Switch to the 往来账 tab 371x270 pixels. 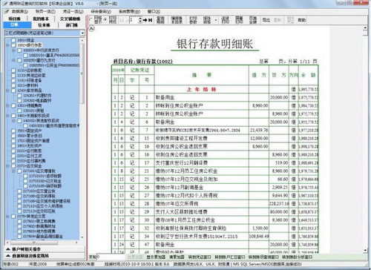44,25
